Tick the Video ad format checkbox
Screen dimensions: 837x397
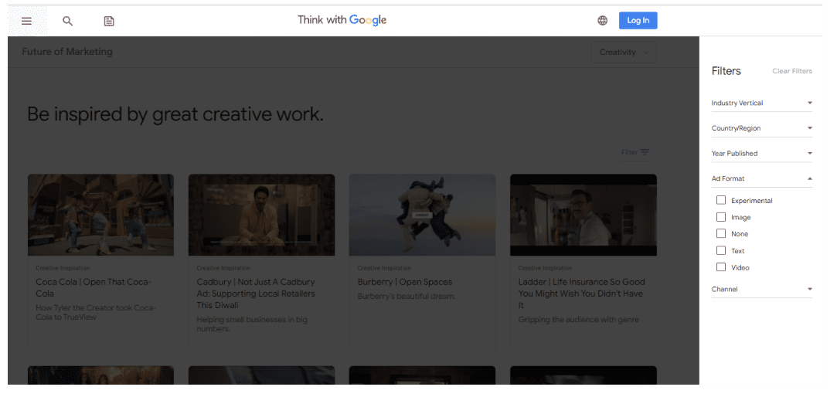click(x=721, y=267)
